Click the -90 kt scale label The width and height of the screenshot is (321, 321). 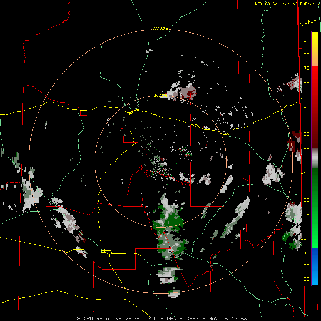[305, 279]
